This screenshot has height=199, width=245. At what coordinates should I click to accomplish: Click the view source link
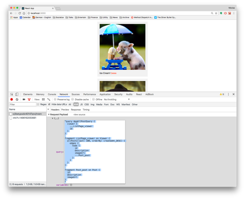tap(79, 114)
